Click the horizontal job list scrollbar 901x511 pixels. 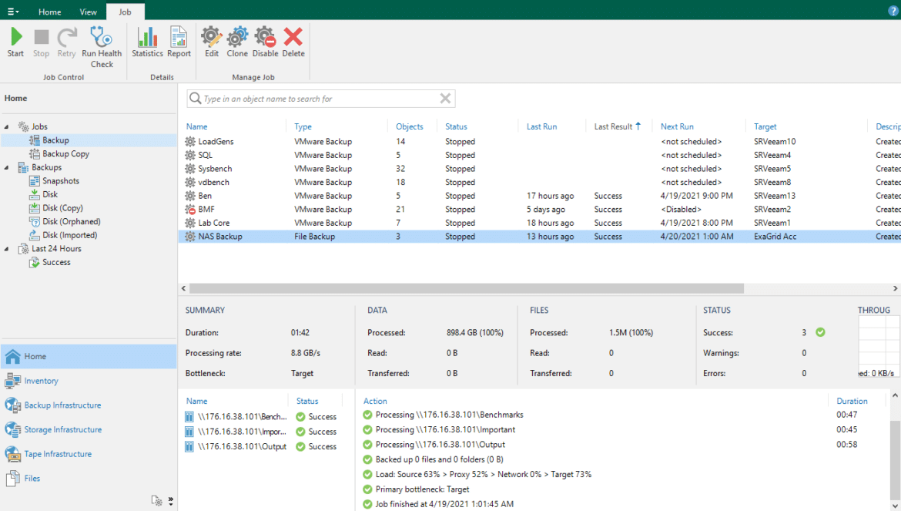[x=466, y=288]
